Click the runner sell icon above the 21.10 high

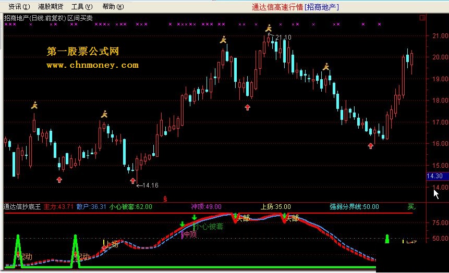269,28
